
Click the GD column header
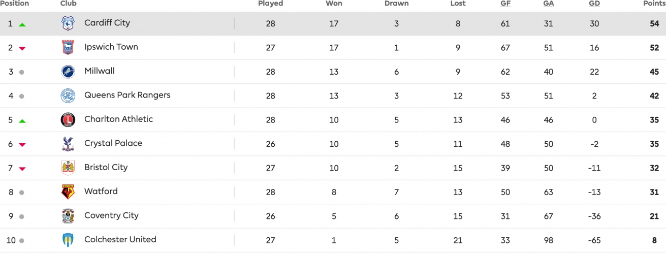tap(594, 4)
